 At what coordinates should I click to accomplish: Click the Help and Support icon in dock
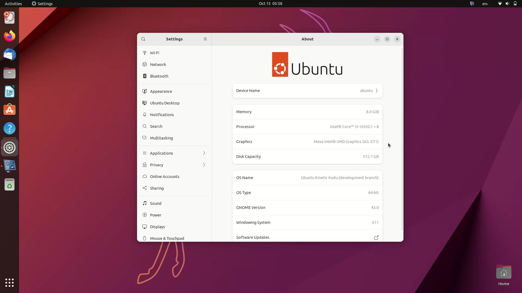pyautogui.click(x=9, y=128)
